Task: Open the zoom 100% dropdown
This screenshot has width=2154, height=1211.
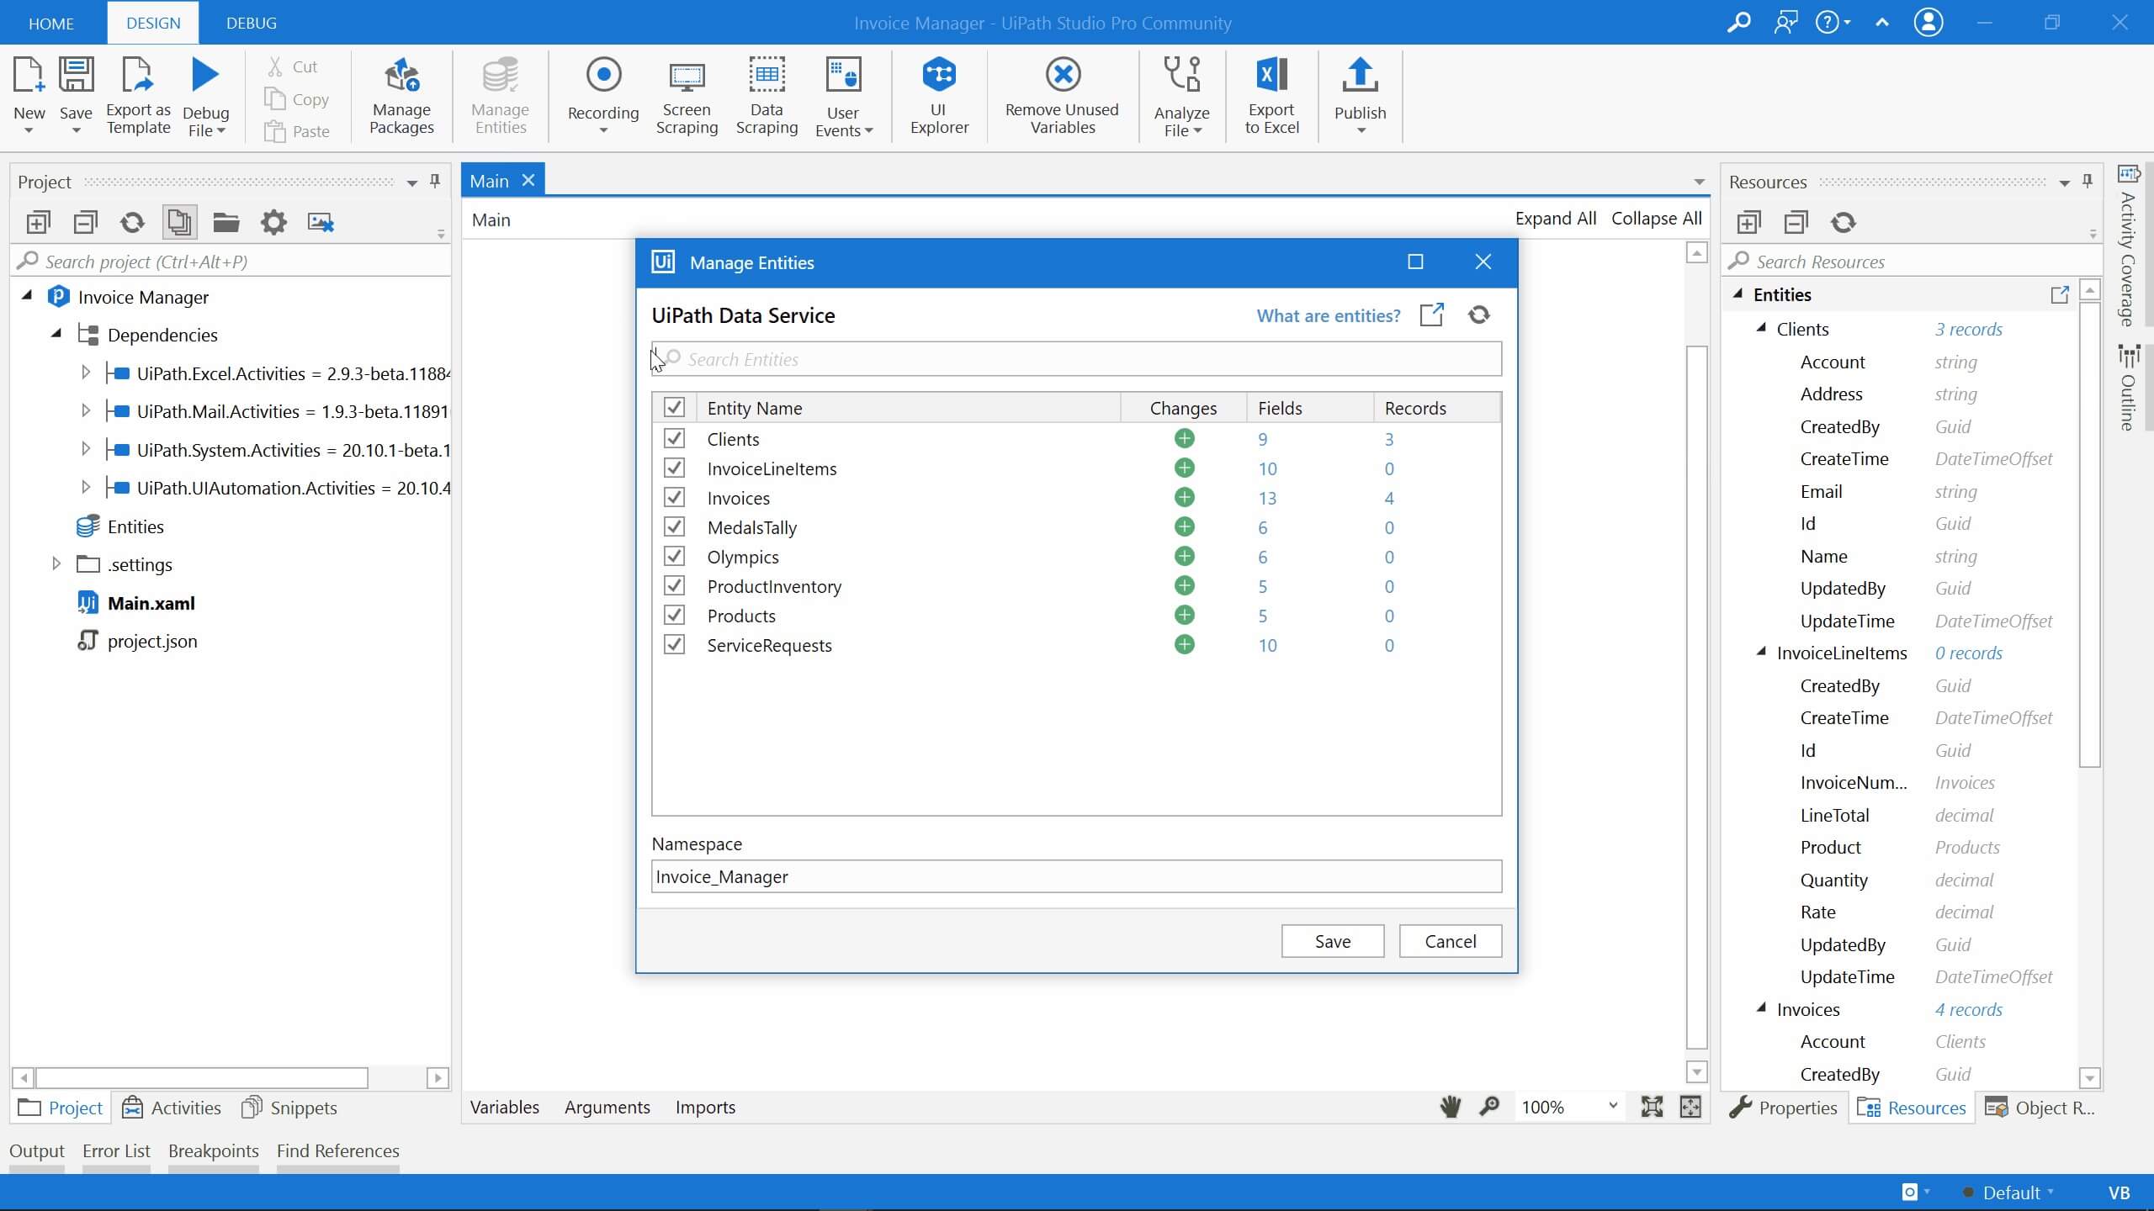Action: click(1612, 1107)
